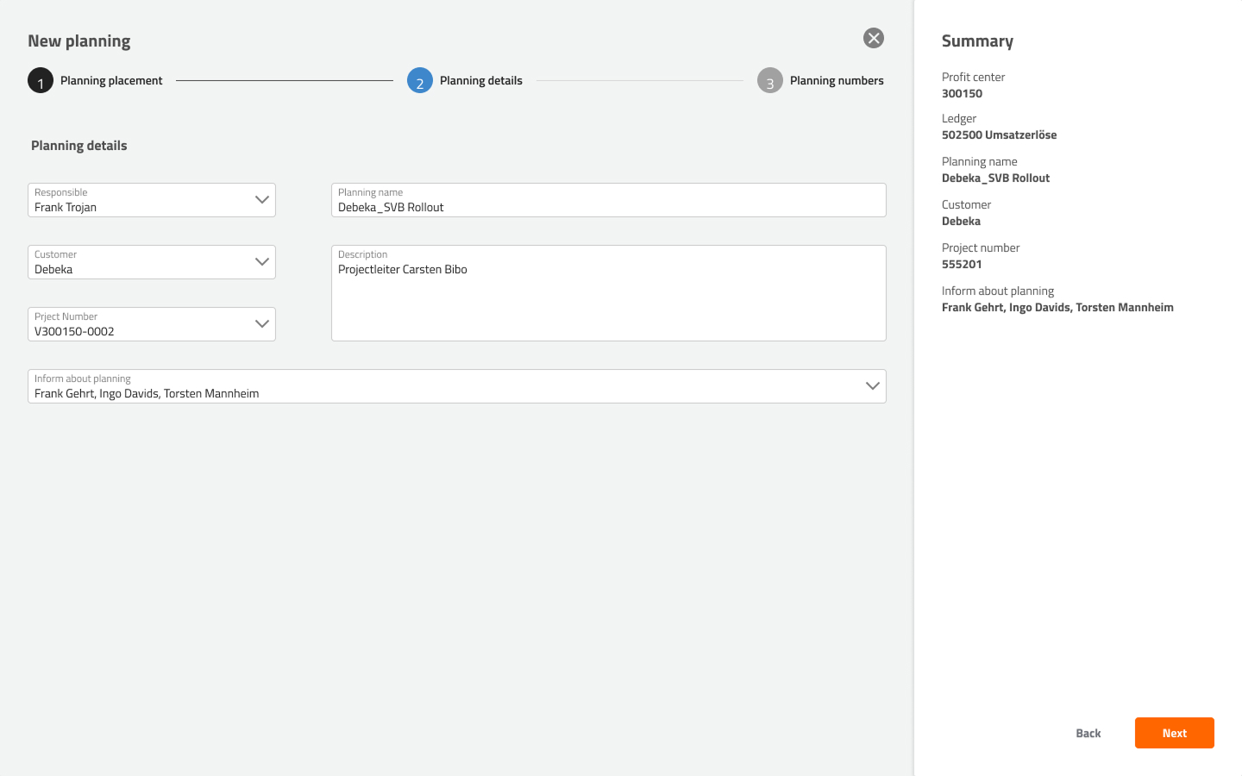
Task: Click the Frank Gehrt recipients list in form
Action: pyautogui.click(x=147, y=394)
